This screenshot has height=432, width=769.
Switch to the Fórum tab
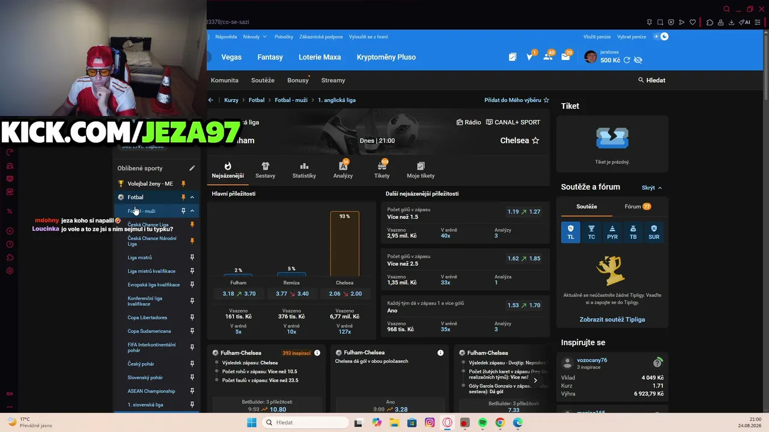pyautogui.click(x=637, y=206)
